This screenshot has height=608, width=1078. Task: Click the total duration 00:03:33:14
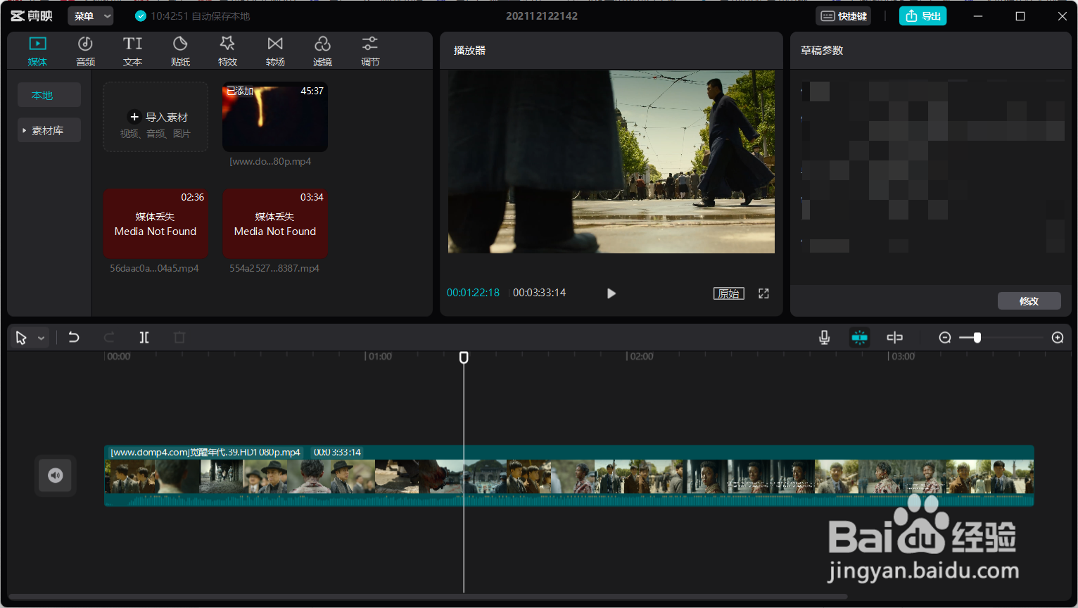(x=539, y=293)
